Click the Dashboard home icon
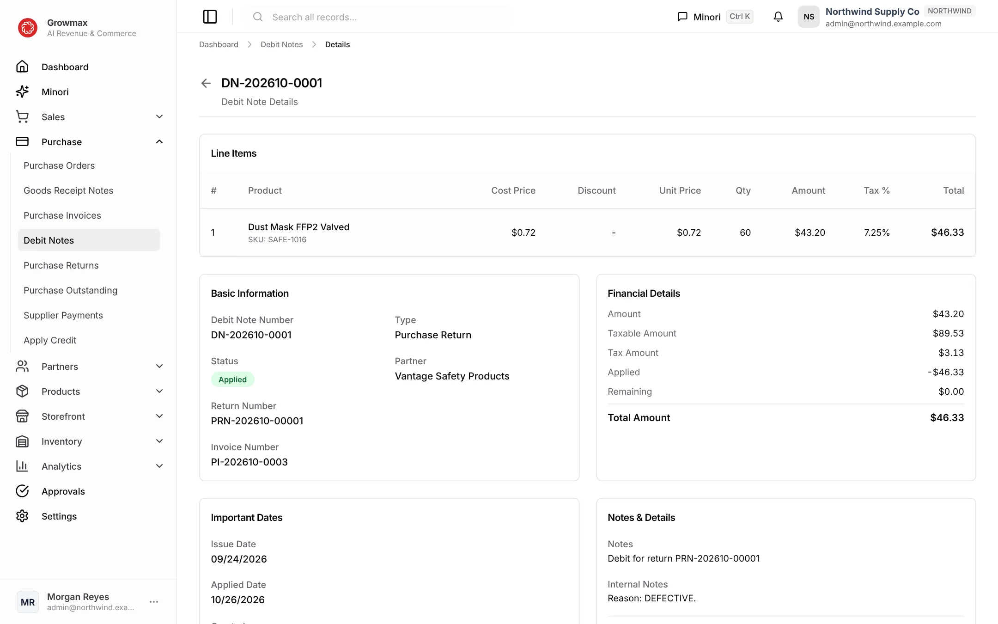Viewport: 998px width, 624px height. point(22,67)
